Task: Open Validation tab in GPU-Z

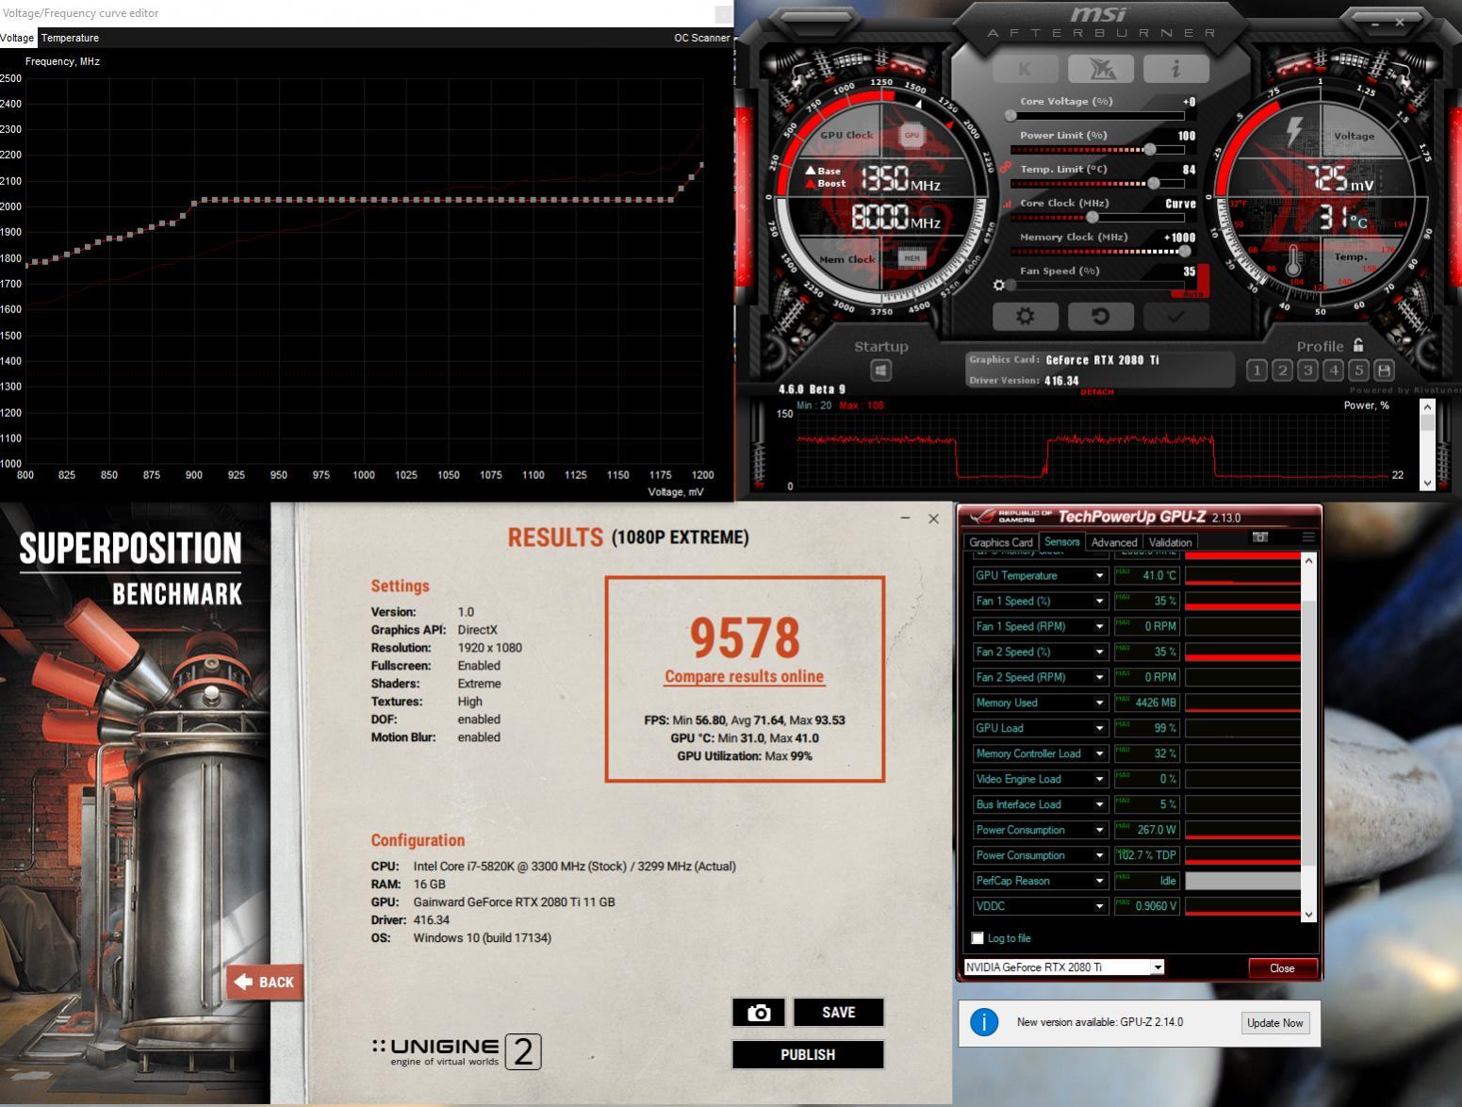Action: pos(1170,542)
